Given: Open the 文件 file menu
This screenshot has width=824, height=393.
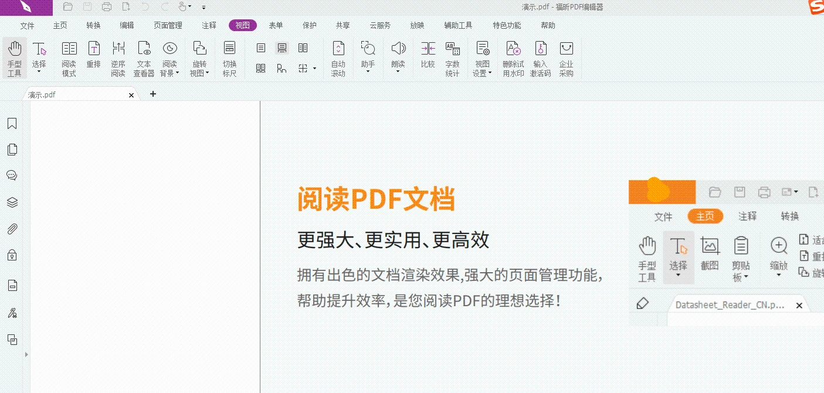Looking at the screenshot, I should (27, 26).
